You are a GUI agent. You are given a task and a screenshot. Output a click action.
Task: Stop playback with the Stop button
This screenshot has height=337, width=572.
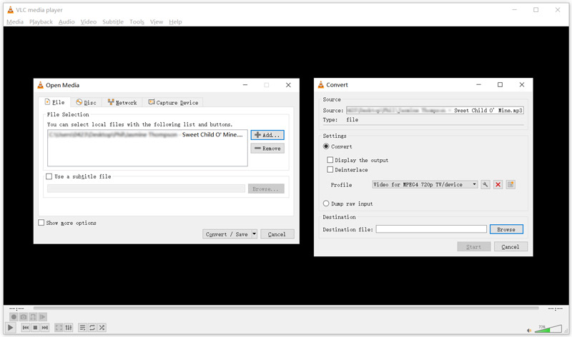35,328
